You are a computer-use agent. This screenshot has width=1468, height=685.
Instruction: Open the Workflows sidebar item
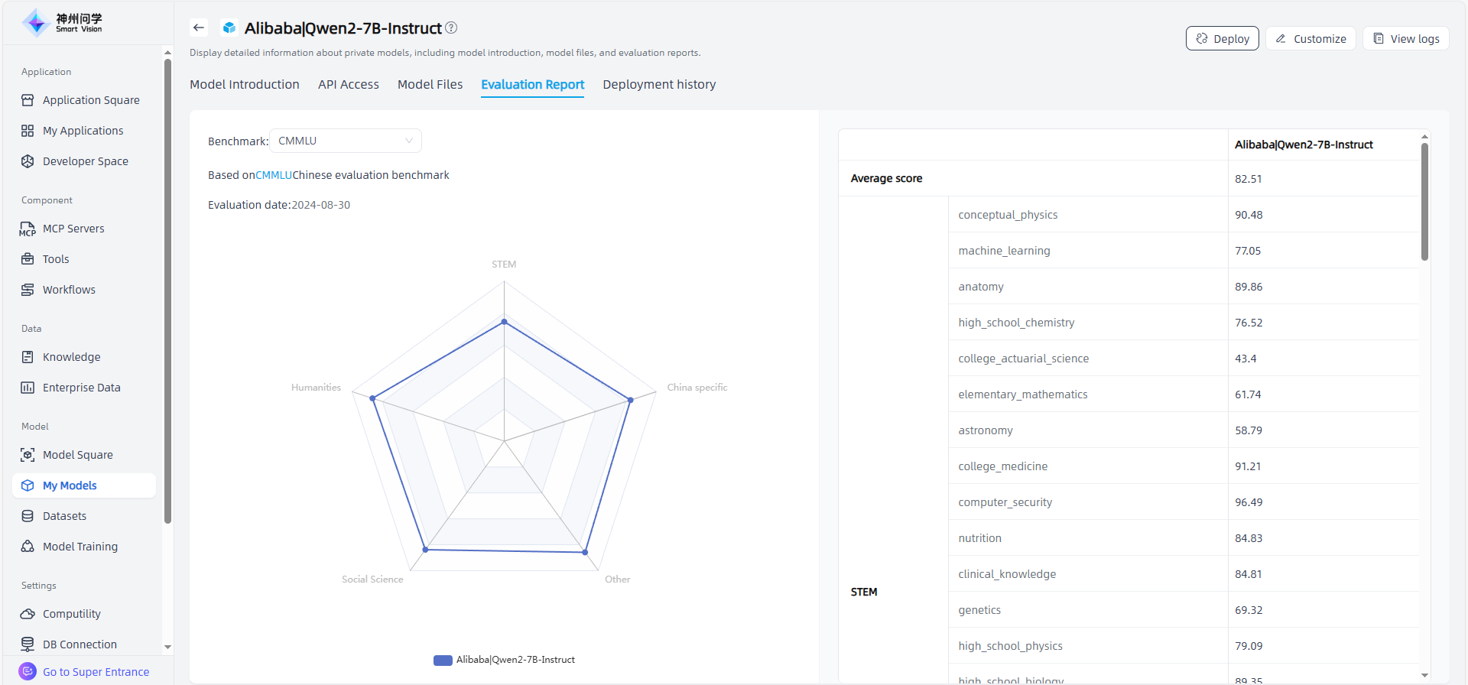(69, 290)
